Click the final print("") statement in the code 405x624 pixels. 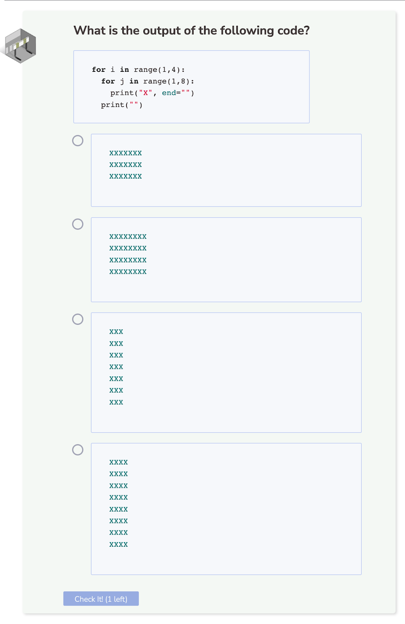tap(122, 105)
